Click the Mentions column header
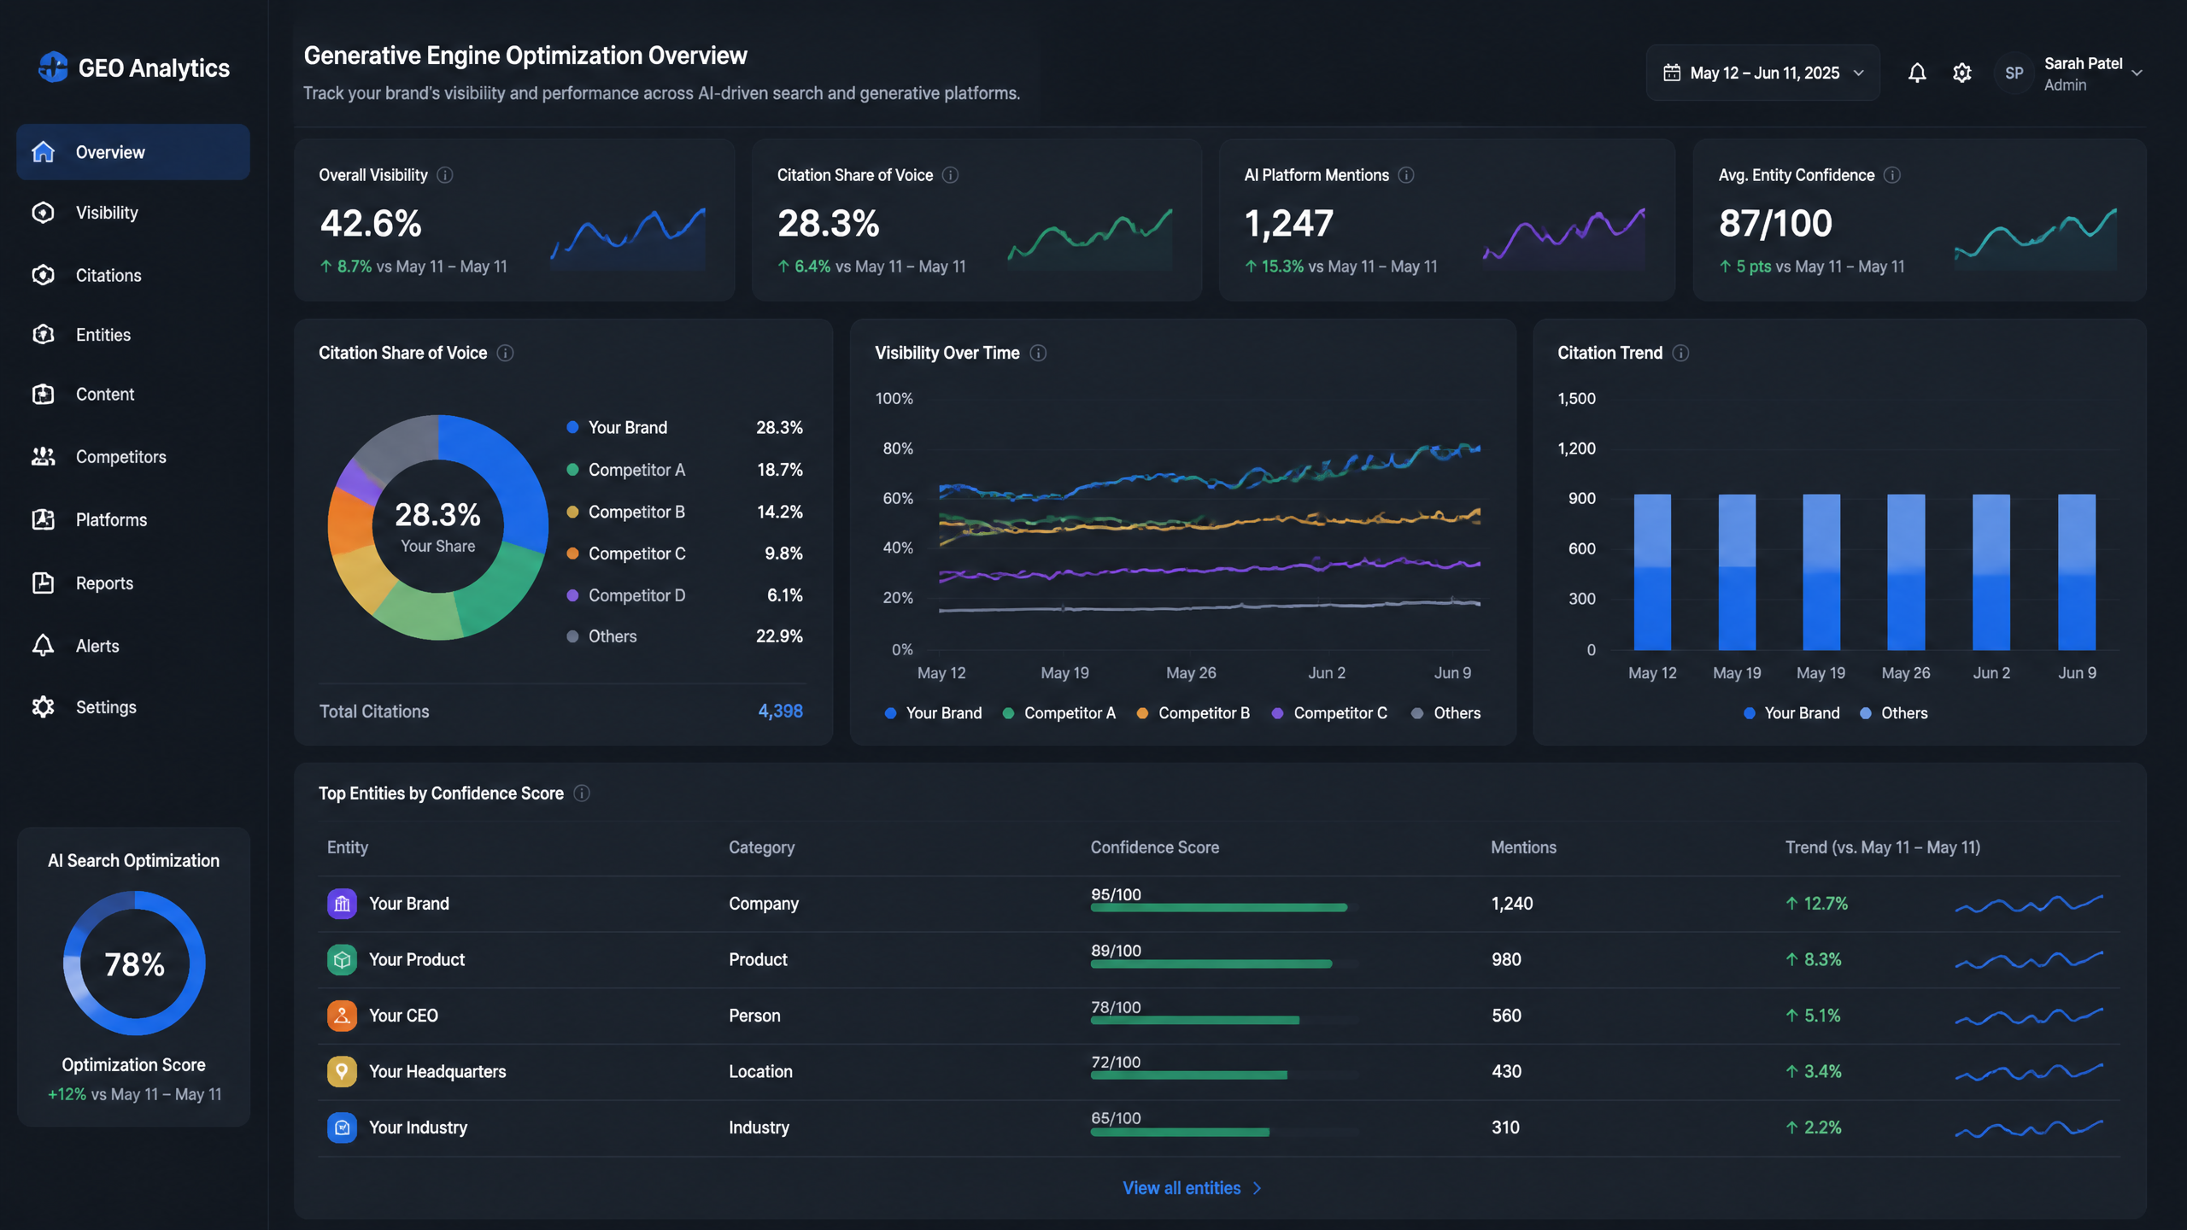 pyautogui.click(x=1523, y=847)
